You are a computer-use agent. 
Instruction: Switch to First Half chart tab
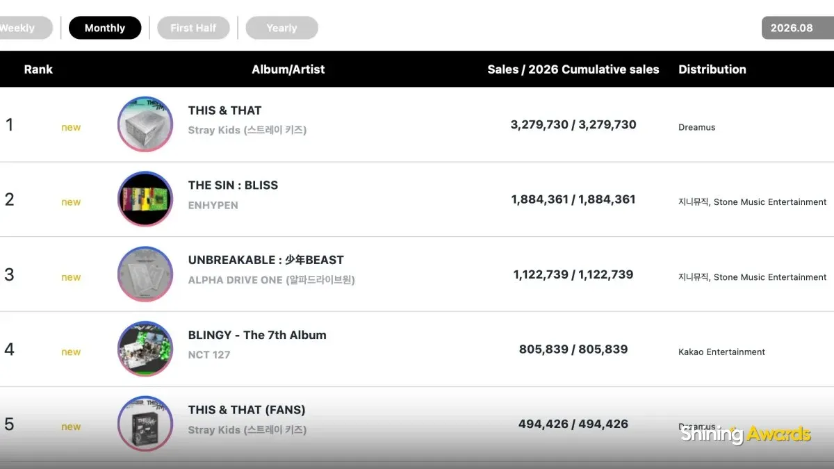[x=193, y=28]
